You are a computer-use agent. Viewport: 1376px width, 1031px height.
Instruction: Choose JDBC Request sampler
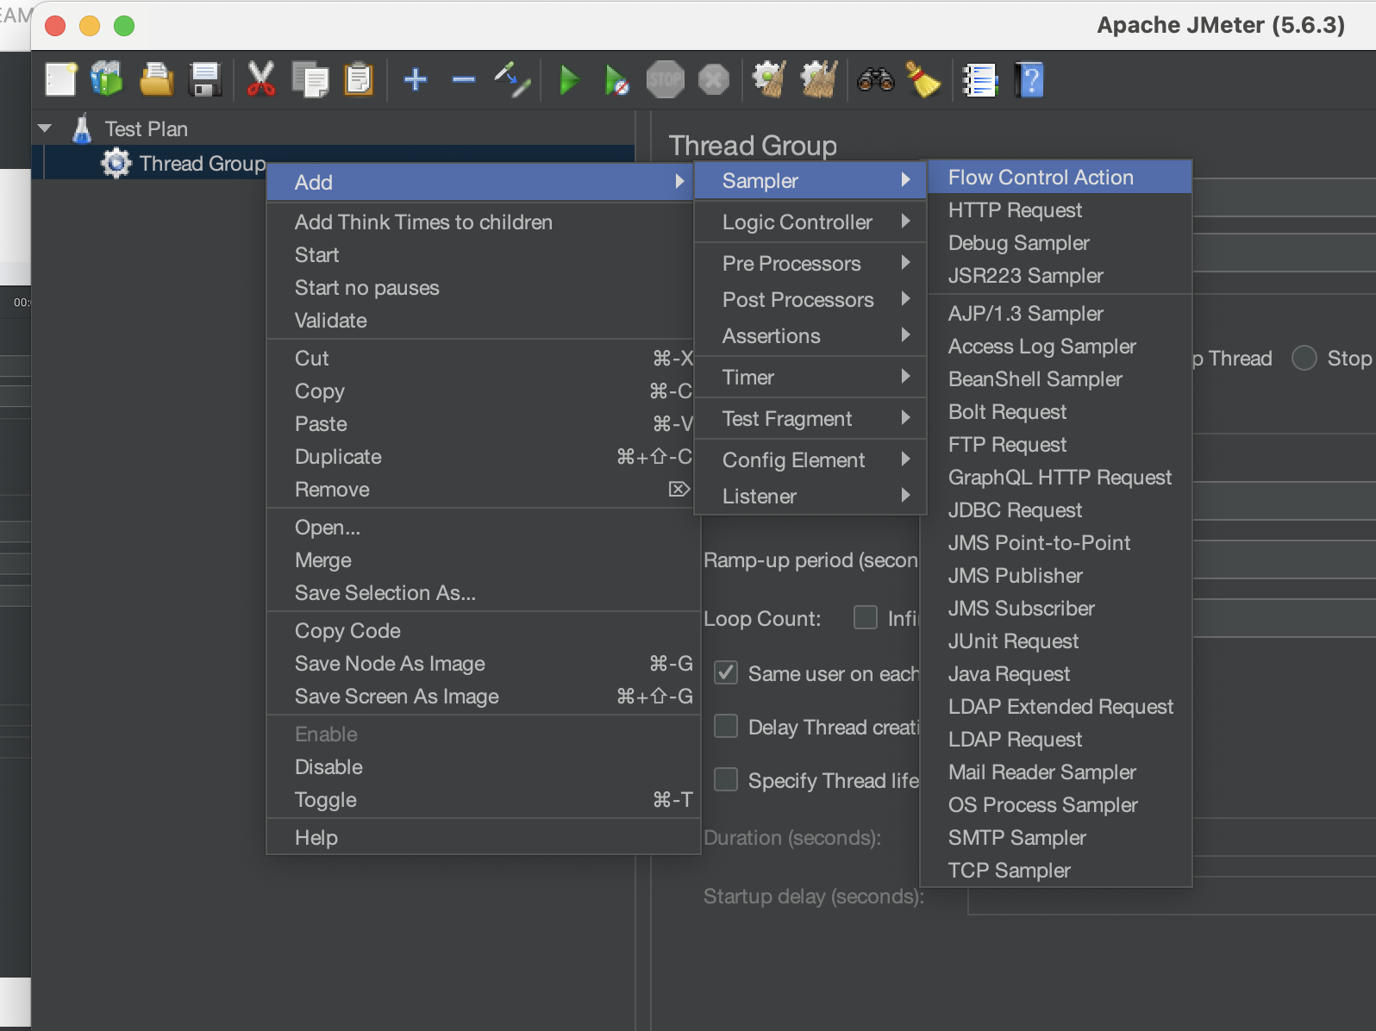1056,510
